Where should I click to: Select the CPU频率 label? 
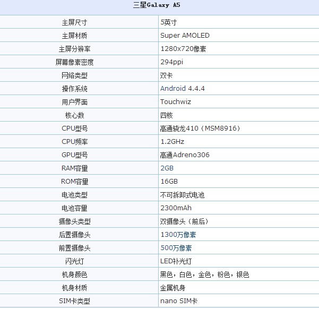75,142
